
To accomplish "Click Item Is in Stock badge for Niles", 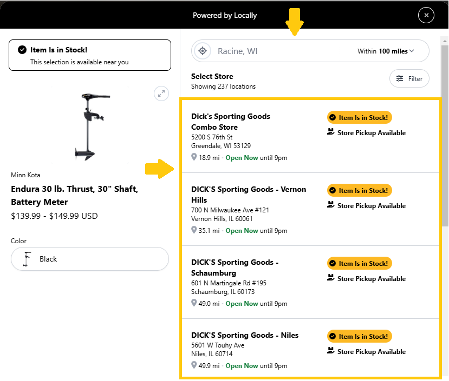I will pyautogui.click(x=360, y=336).
